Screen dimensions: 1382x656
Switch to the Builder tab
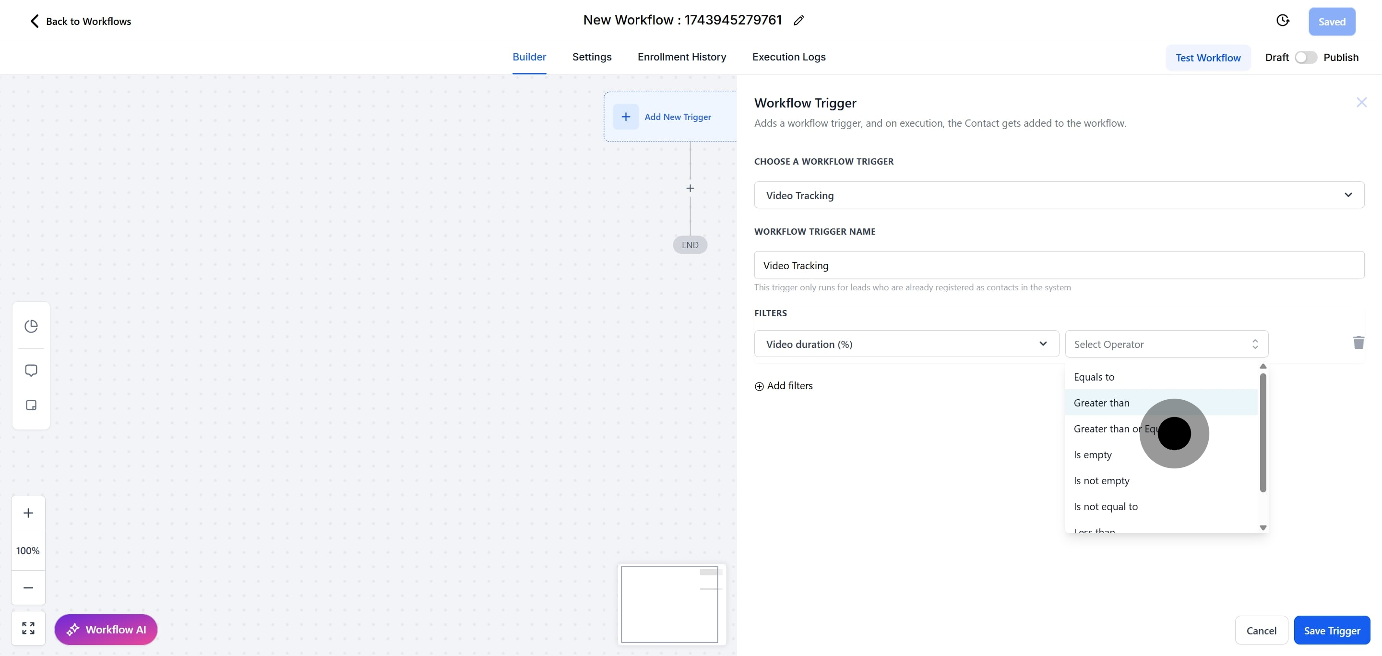click(529, 57)
